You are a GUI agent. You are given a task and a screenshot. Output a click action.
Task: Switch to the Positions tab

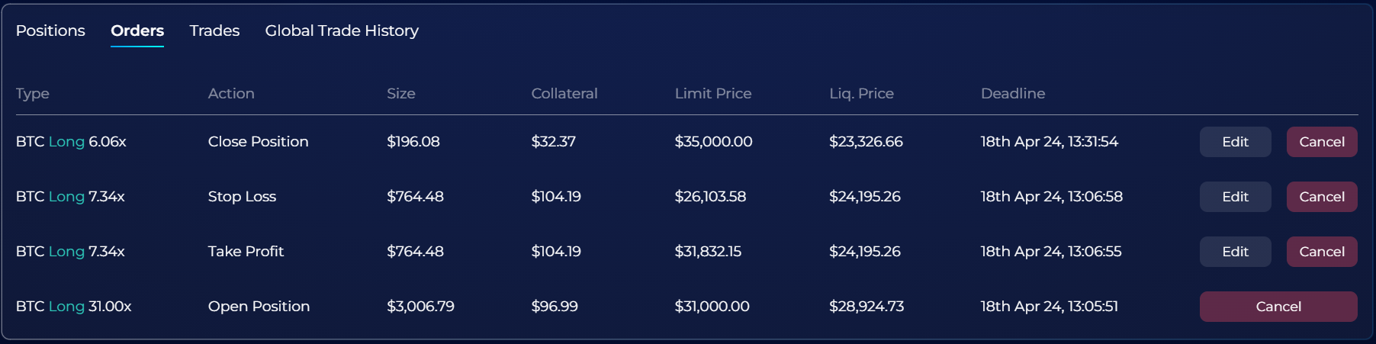[50, 31]
